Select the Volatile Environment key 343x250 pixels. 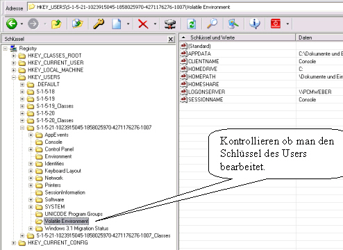click(67, 221)
